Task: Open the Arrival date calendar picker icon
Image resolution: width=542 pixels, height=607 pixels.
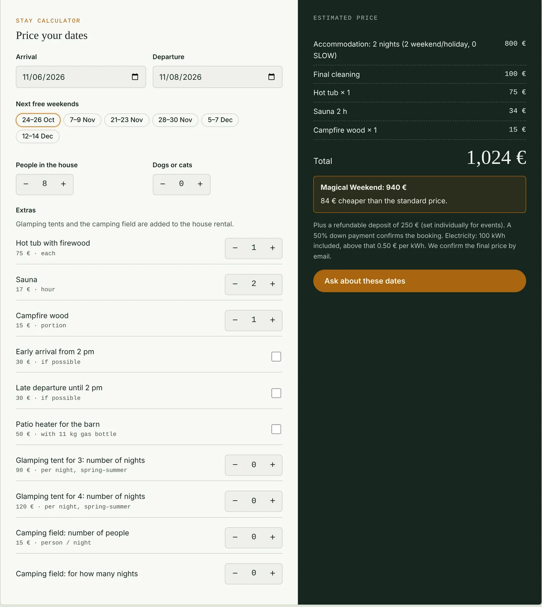Action: [x=135, y=77]
